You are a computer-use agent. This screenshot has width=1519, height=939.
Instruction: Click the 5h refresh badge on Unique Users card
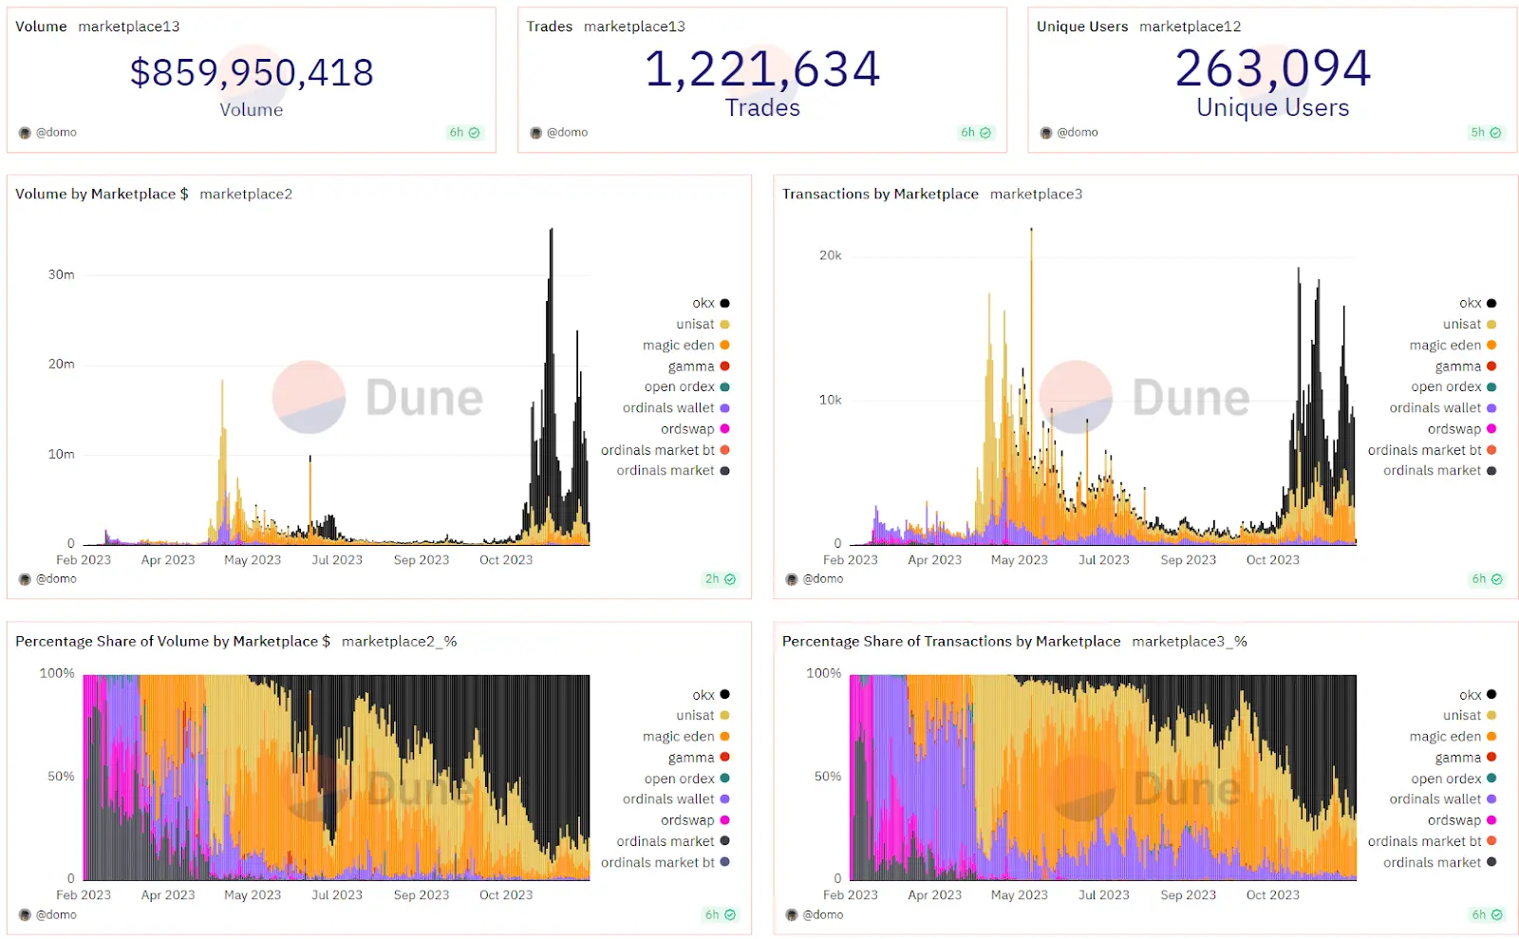coord(1486,133)
